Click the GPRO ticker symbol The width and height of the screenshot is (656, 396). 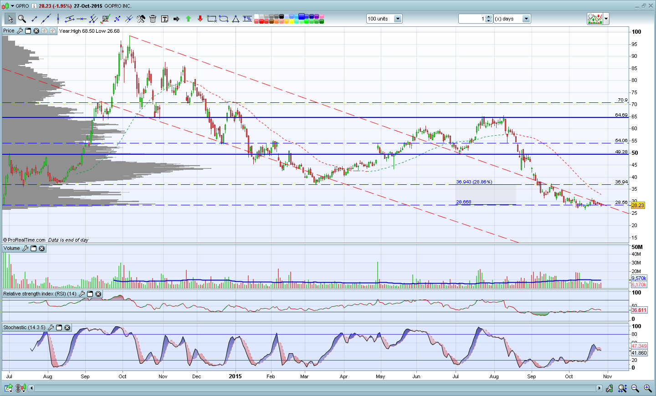(22, 6)
